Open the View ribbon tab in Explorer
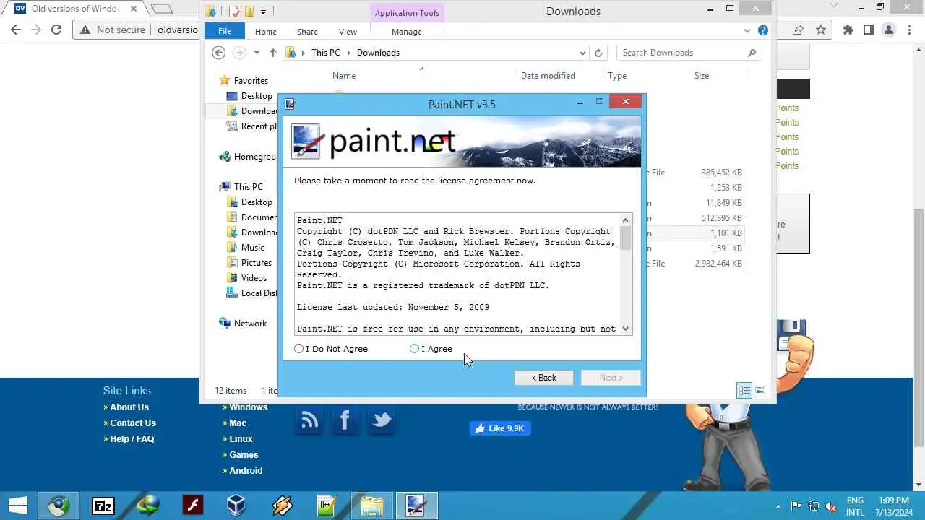This screenshot has height=520, width=925. click(x=348, y=32)
